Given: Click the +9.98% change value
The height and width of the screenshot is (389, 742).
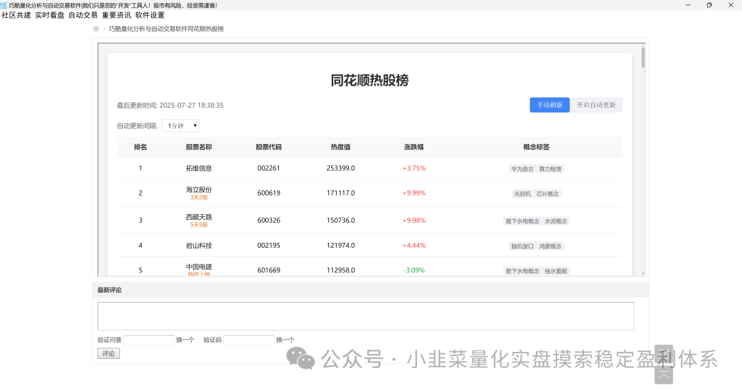Looking at the screenshot, I should point(414,220).
